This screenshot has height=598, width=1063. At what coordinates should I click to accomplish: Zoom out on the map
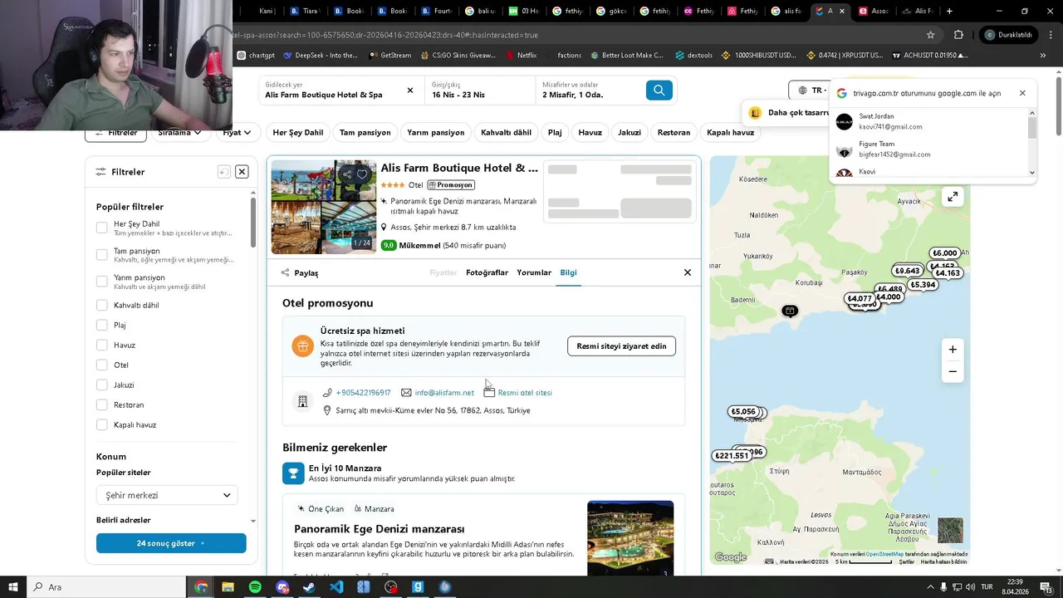(953, 371)
